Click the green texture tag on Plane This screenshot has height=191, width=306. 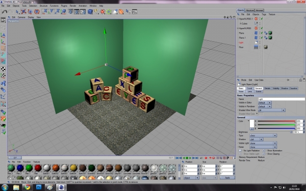[270, 33]
